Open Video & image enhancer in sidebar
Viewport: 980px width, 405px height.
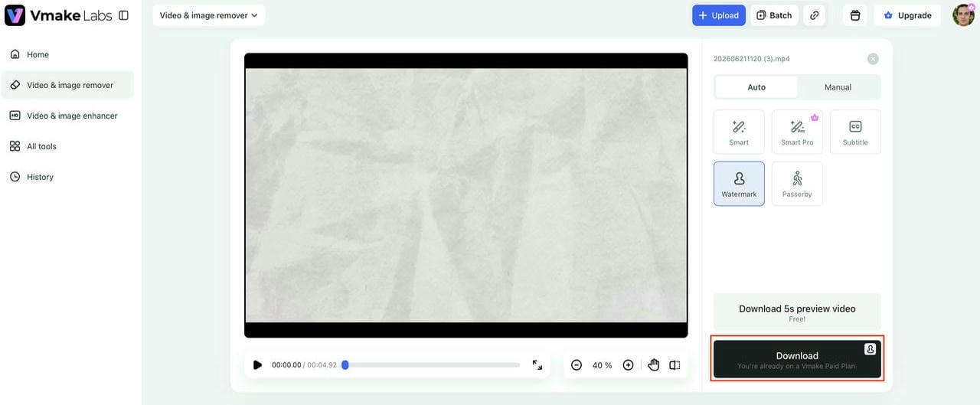click(67, 116)
